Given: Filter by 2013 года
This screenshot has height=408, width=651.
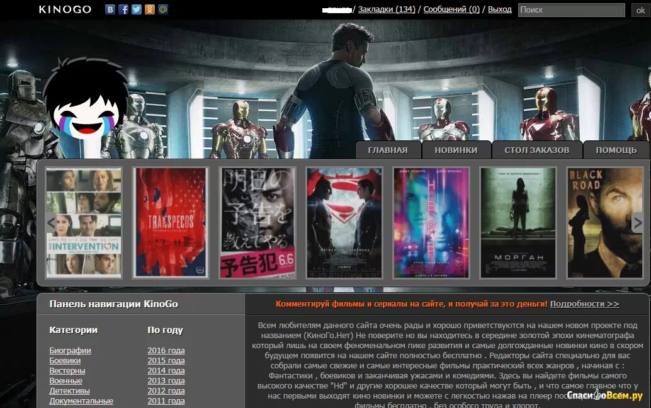Looking at the screenshot, I should 166,380.
